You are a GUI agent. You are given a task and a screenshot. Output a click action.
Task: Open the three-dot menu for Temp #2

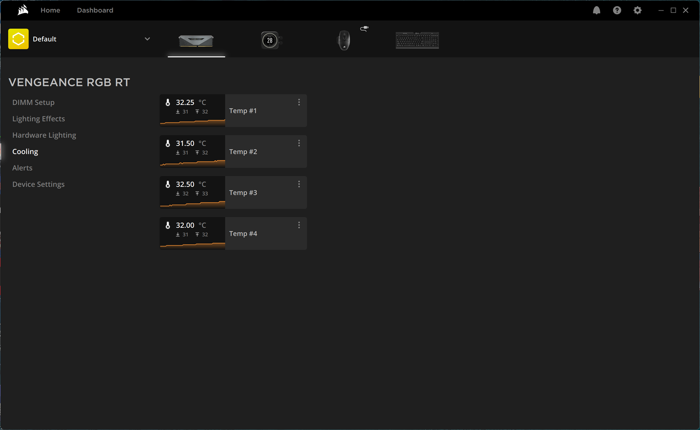tap(299, 143)
